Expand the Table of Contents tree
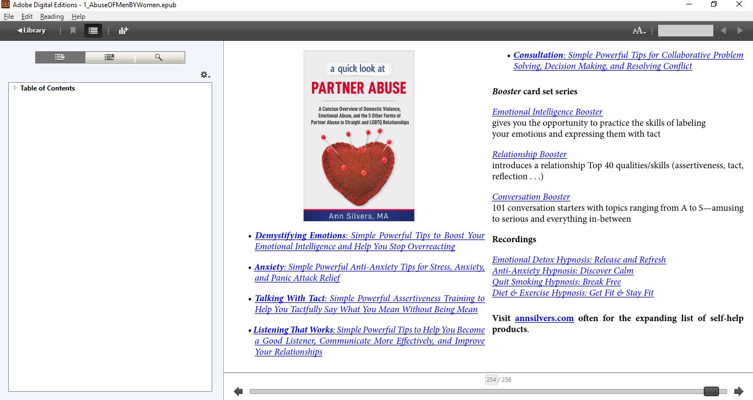 tap(15, 88)
